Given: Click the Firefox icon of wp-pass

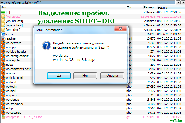Looking at the screenshot, I should click(x=3, y=95).
